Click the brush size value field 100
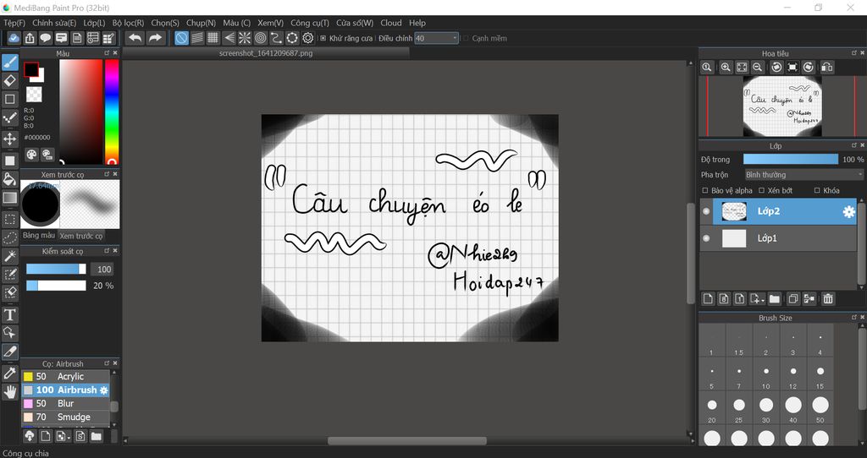 pyautogui.click(x=103, y=269)
